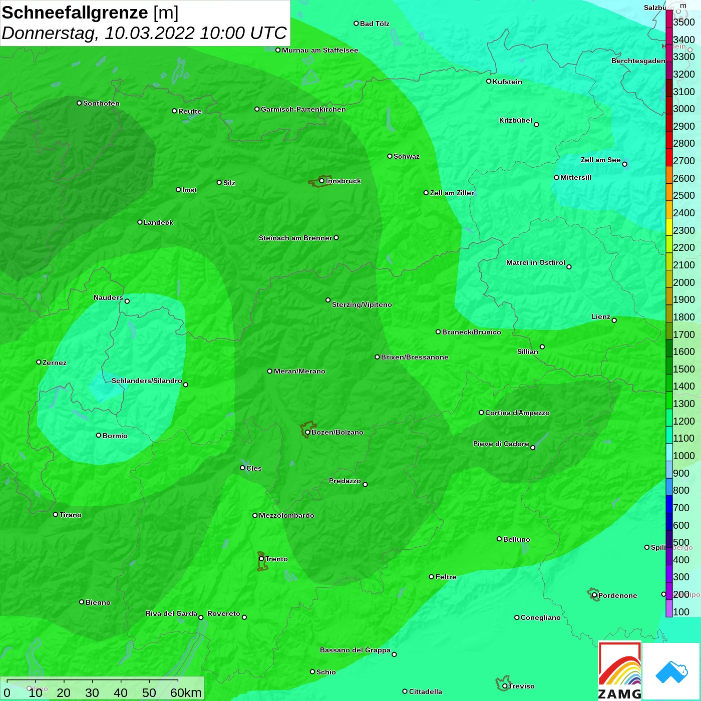Click the Predazzo location dot
This screenshot has width=701, height=701.
tap(365, 485)
